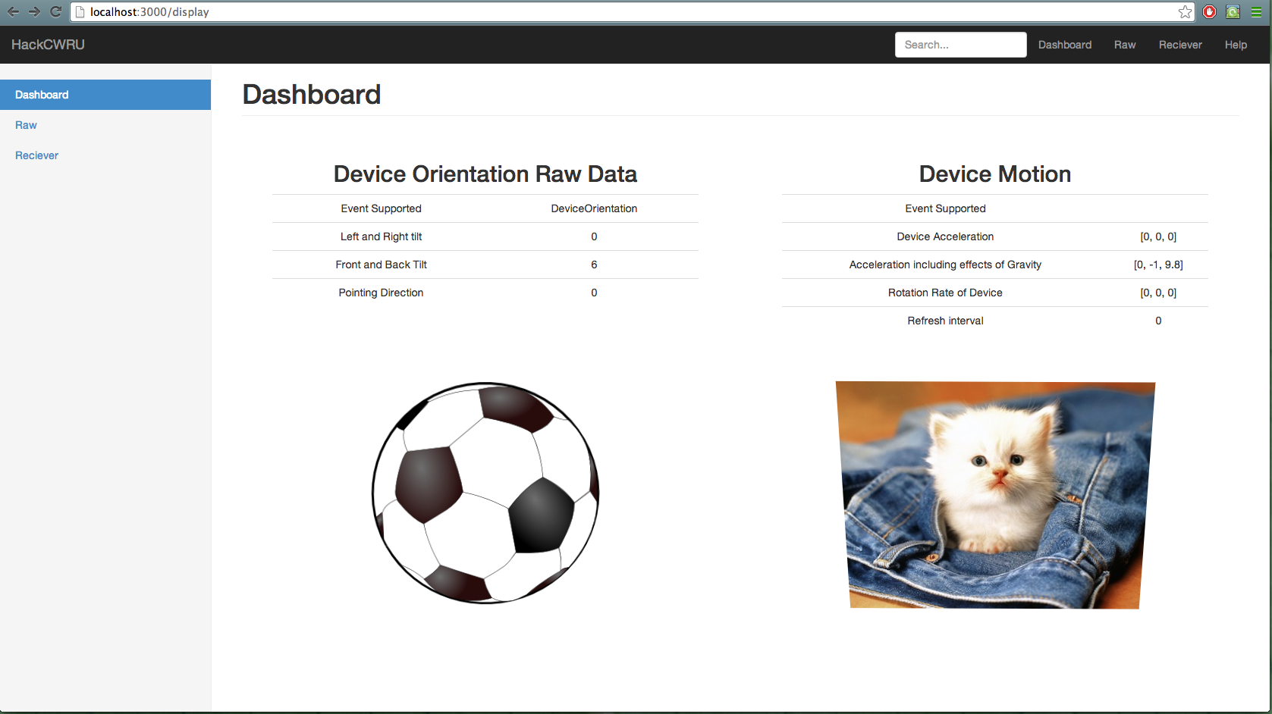Open Raw in the top navbar
1272x714 pixels.
coord(1125,45)
